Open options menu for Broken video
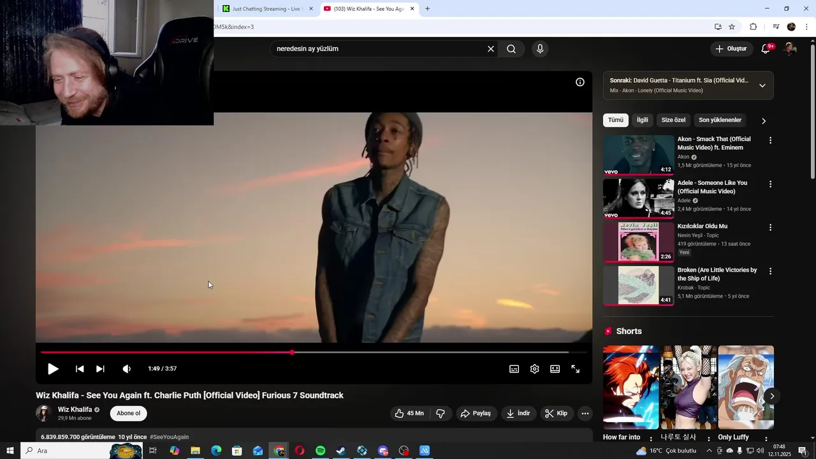The height and width of the screenshot is (459, 816). (770, 271)
